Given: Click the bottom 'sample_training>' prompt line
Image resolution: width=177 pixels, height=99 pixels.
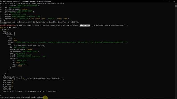Looking at the screenshot, I should coord(22,97).
